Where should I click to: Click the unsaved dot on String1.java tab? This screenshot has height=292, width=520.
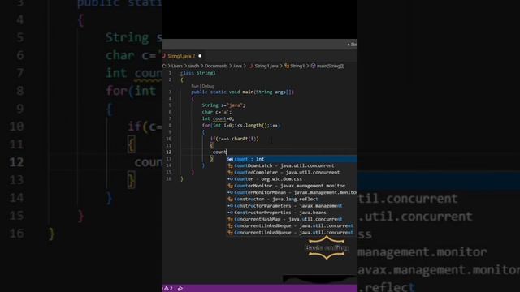[200, 56]
